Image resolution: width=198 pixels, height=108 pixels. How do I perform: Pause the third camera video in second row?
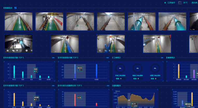point(100,51)
